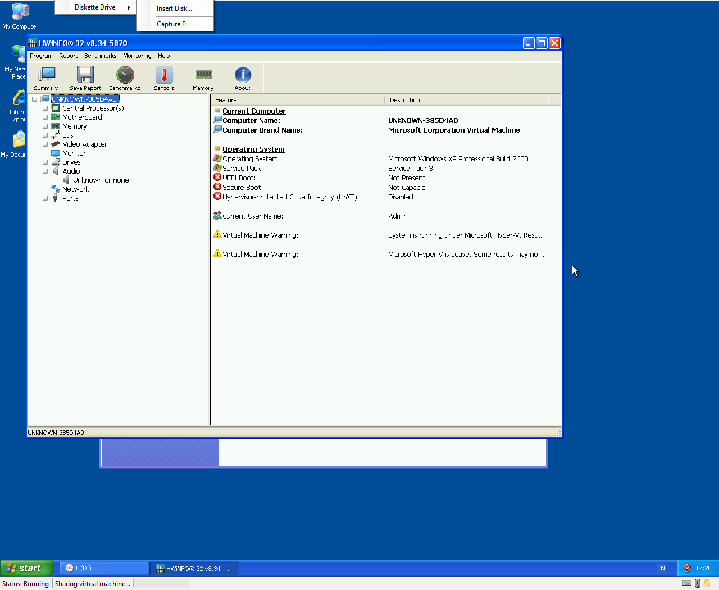The image size is (719, 590).
Task: Click the Feature column header
Action: [x=298, y=100]
